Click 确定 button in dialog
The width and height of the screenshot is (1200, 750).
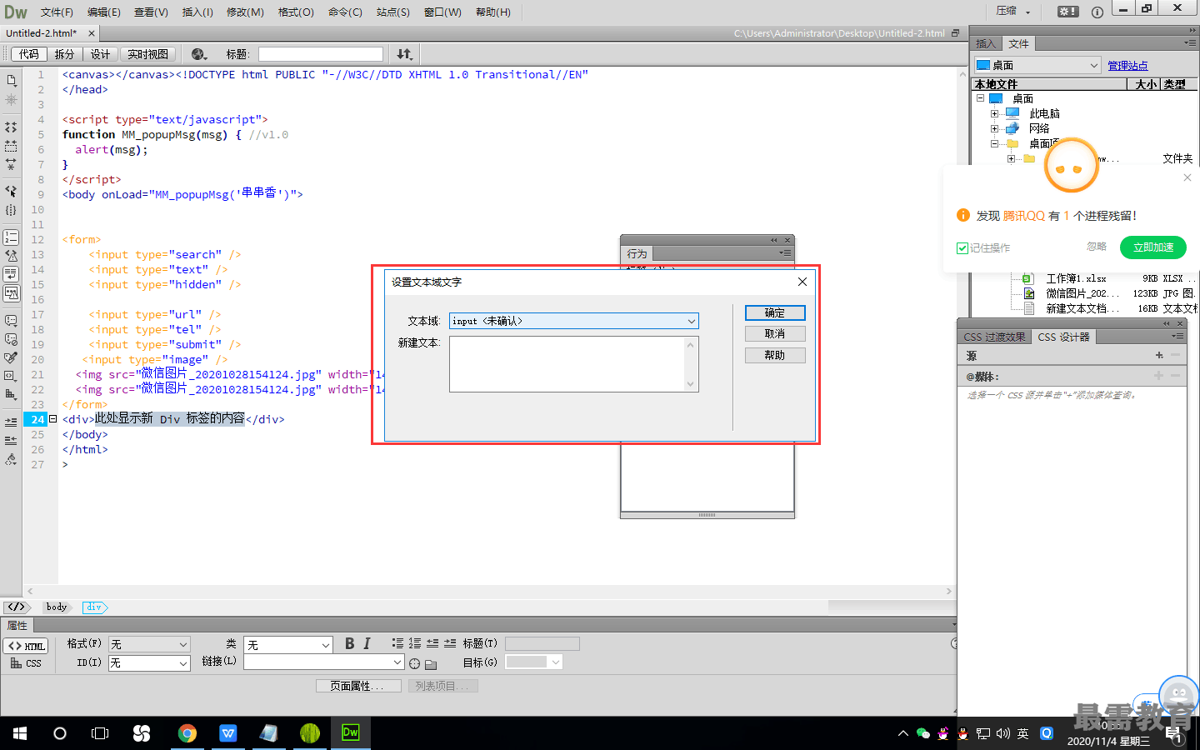(x=775, y=312)
